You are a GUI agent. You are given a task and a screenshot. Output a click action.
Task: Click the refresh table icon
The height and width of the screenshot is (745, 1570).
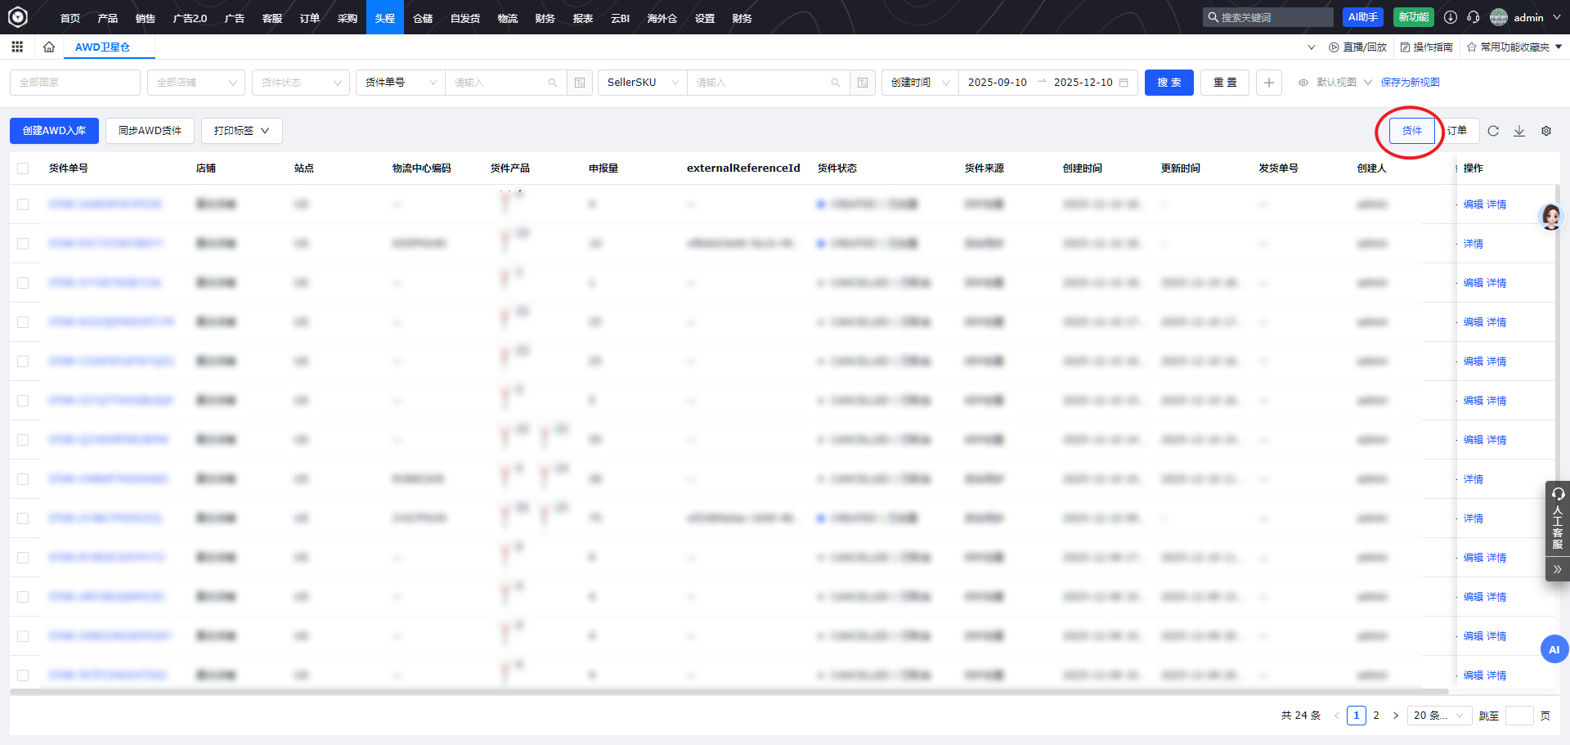[x=1493, y=131]
